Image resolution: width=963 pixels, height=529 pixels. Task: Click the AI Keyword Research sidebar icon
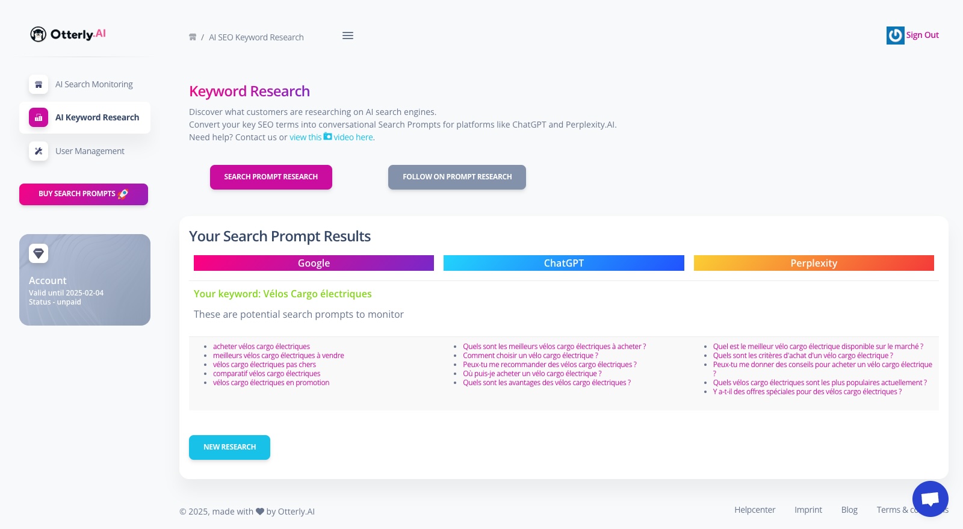tap(39, 117)
